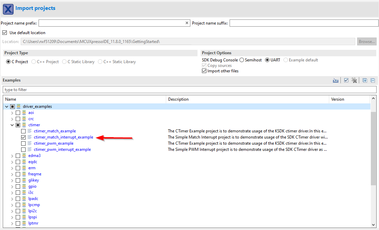The height and width of the screenshot is (230, 379).
Task: Uncheck Use default location
Action: (x=5, y=33)
